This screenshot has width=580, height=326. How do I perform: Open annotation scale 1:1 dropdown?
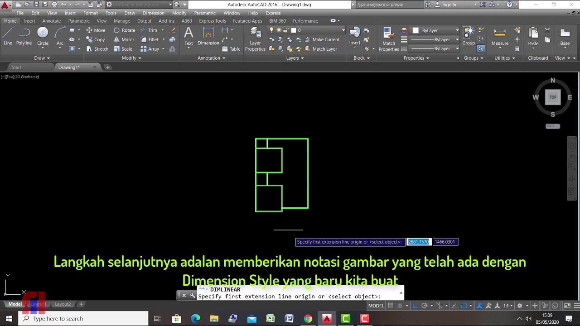click(509, 306)
